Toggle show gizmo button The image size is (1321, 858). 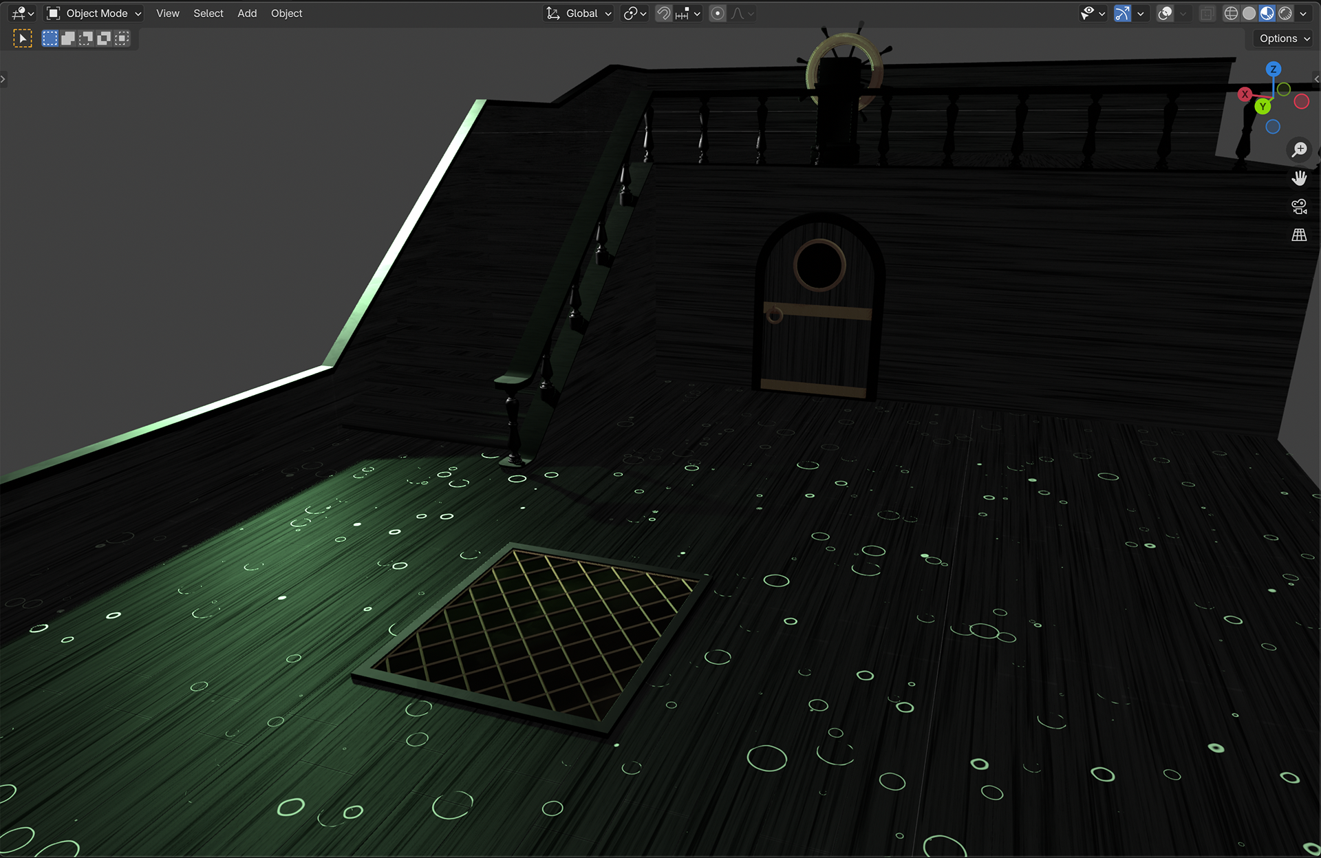point(1122,13)
